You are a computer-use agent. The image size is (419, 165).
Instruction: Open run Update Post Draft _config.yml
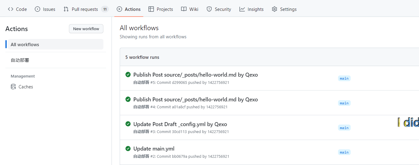click(180, 124)
